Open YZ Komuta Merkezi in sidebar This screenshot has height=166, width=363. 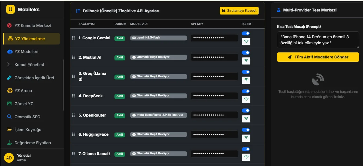pyautogui.click(x=32, y=26)
